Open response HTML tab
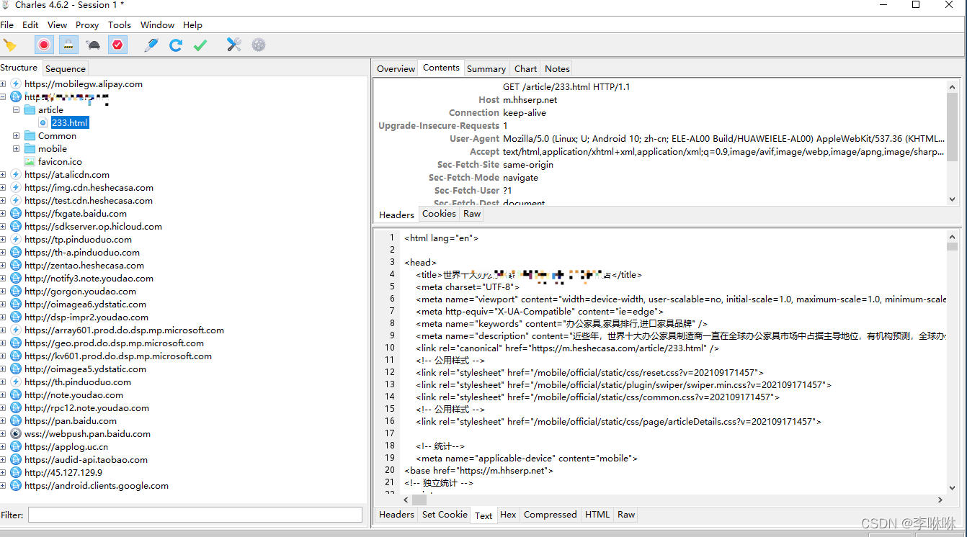The height and width of the screenshot is (537, 967). pos(597,514)
